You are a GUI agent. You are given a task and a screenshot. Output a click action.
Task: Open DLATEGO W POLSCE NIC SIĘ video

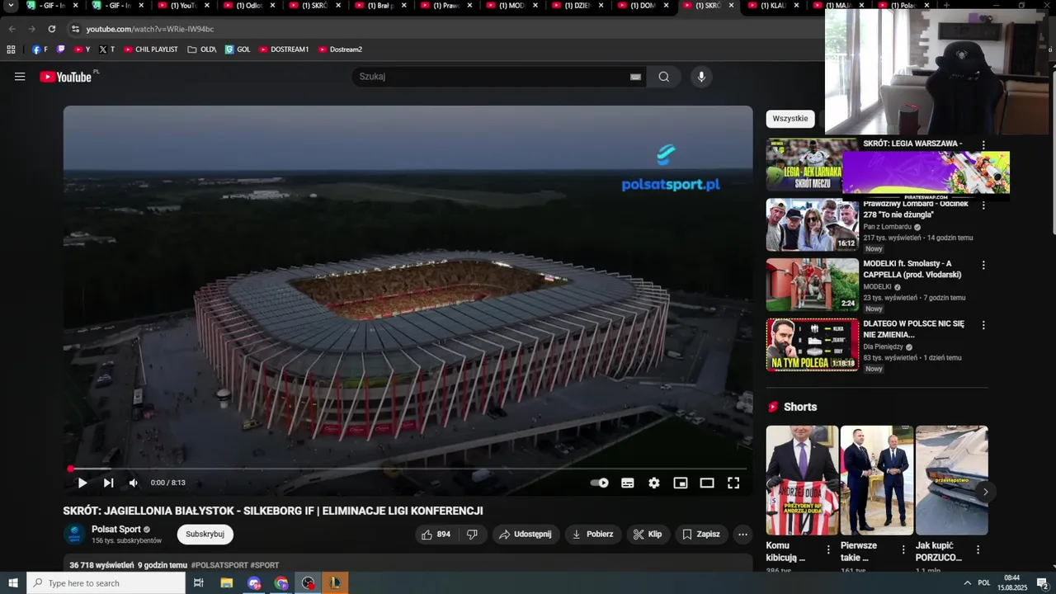813,345
